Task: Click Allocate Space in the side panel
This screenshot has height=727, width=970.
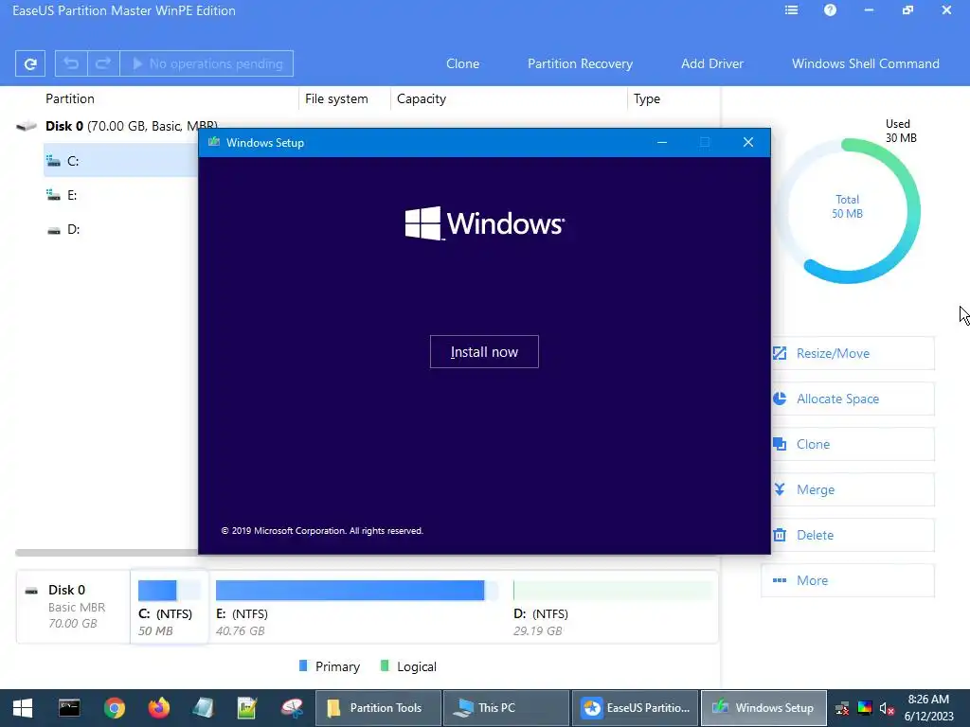Action: point(853,399)
